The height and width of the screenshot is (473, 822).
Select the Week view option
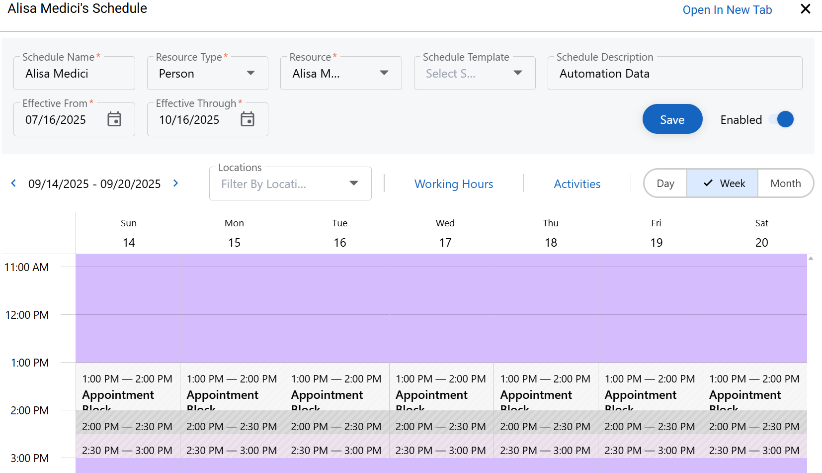pyautogui.click(x=723, y=184)
